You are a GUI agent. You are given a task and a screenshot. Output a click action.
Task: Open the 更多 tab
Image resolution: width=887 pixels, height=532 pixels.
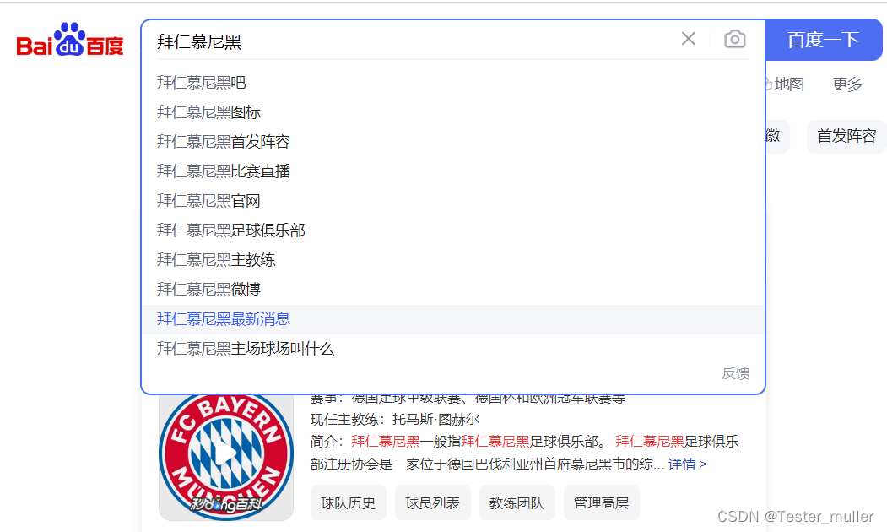click(x=846, y=84)
